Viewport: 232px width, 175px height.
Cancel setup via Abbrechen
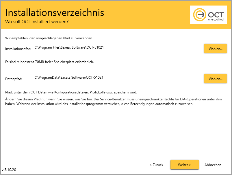coord(213,165)
